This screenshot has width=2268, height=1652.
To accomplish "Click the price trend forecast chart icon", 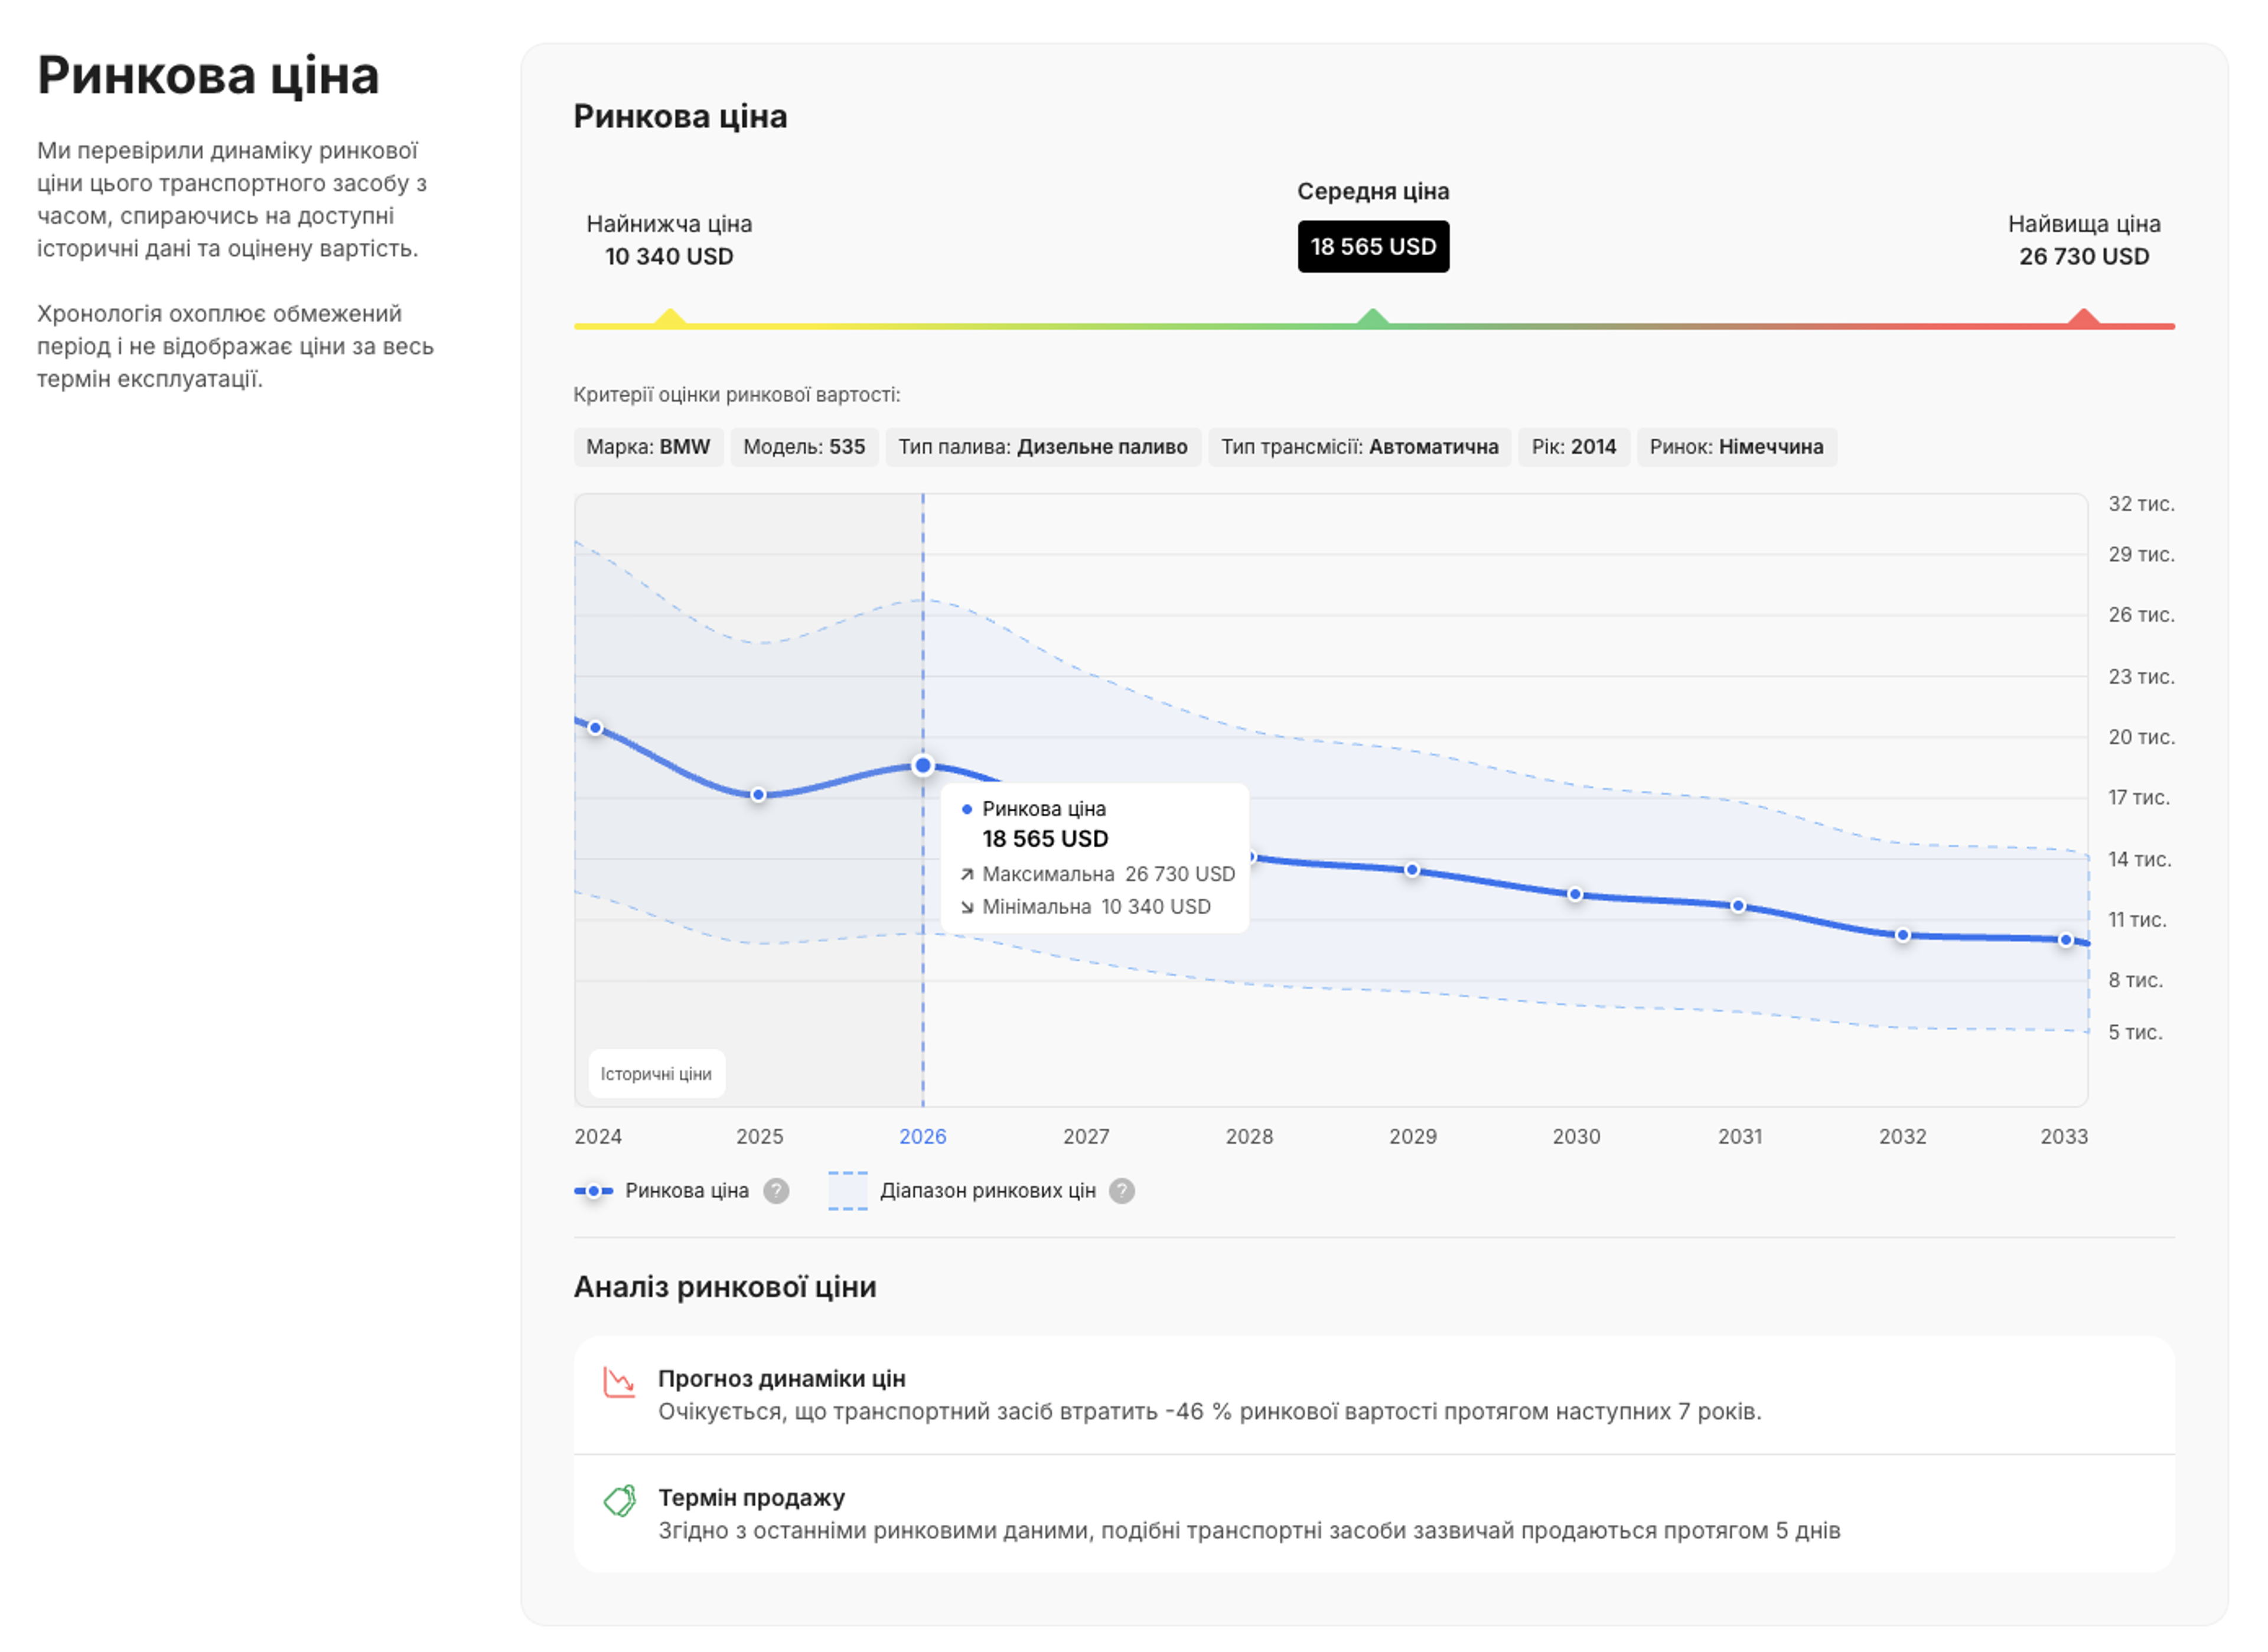I will pos(619,1382).
